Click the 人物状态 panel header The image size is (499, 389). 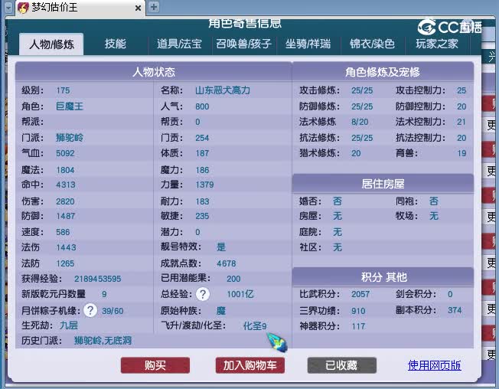(154, 72)
